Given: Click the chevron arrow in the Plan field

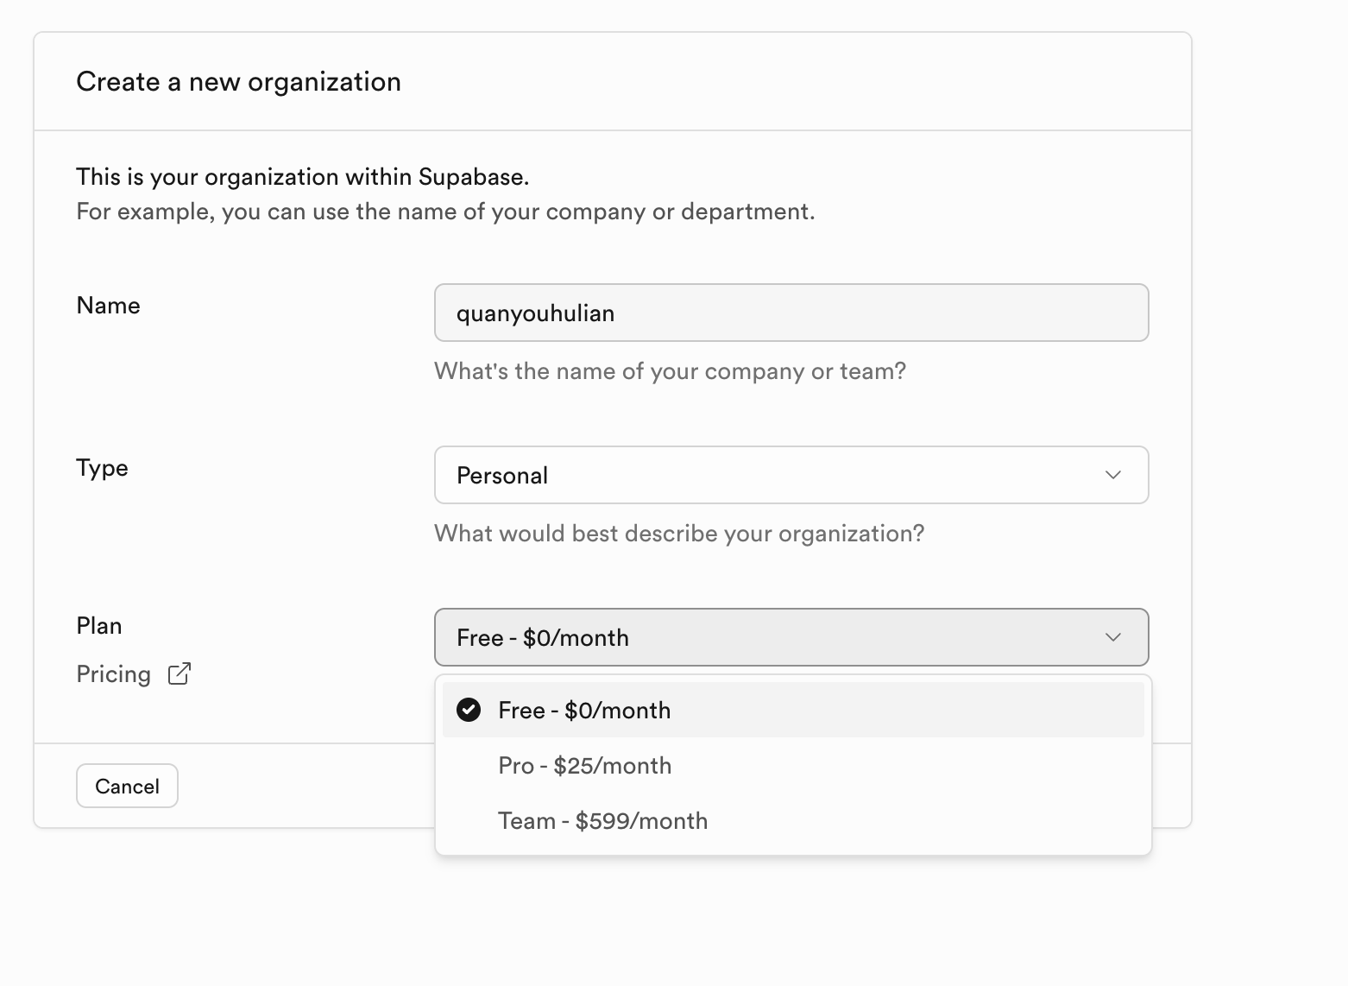Looking at the screenshot, I should (1113, 637).
